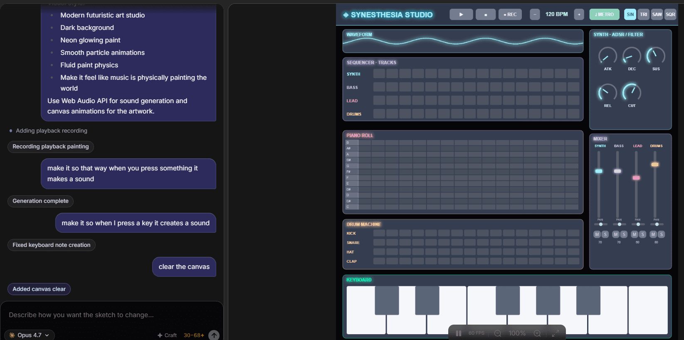Open the 'Fixed keyboard note creation' chip
Viewport: 684px width, 340px height.
pos(52,245)
